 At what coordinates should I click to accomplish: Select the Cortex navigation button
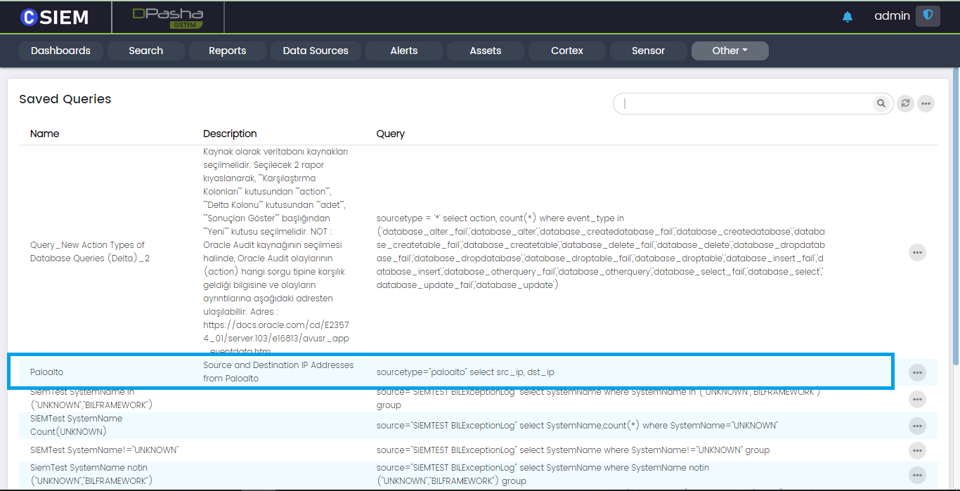566,51
